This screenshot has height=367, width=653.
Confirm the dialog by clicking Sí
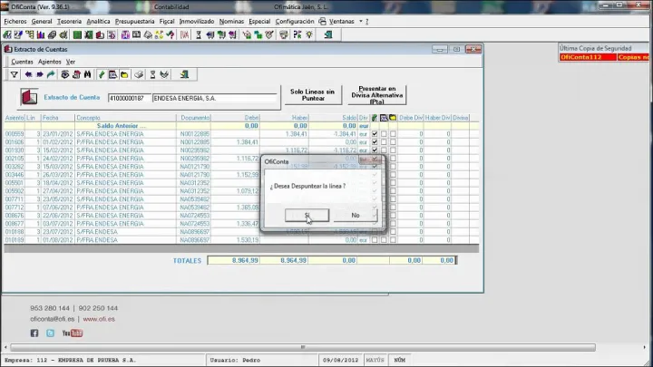pyautogui.click(x=307, y=216)
